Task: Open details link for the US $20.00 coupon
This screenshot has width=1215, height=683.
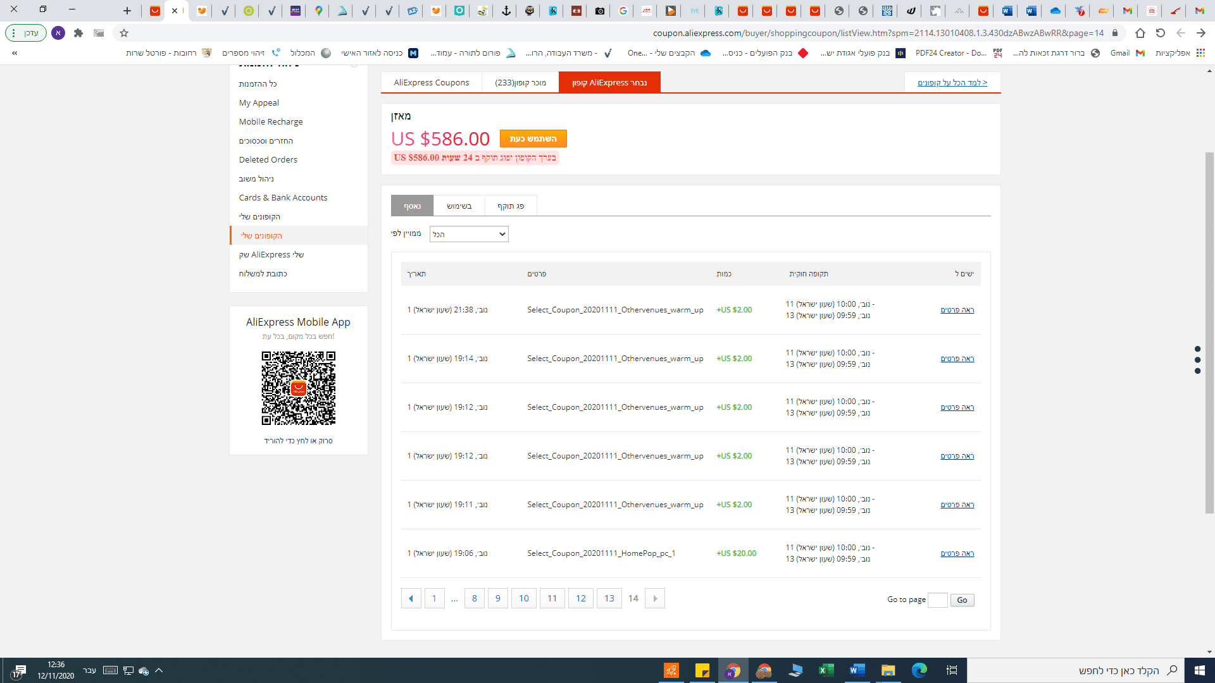Action: point(957,553)
